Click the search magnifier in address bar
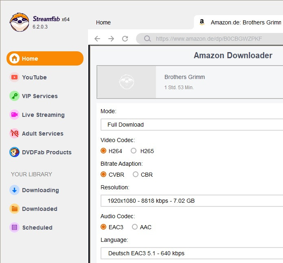Screen dimensions: 283x263 point(147,38)
